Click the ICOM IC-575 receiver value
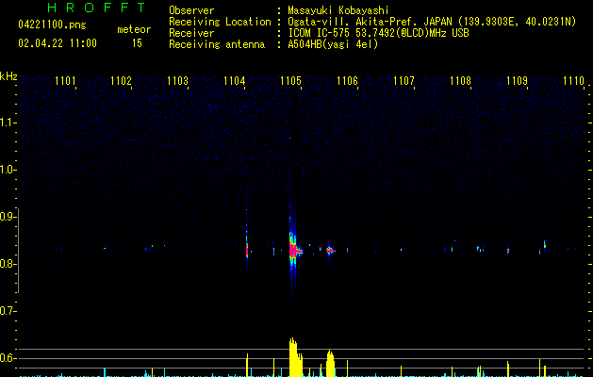 click(378, 33)
